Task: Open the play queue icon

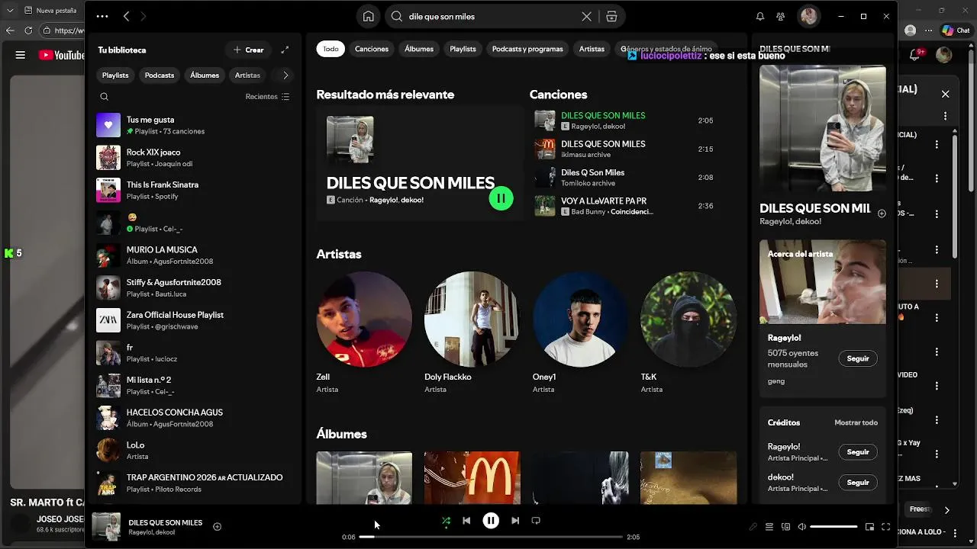Action: (x=769, y=527)
